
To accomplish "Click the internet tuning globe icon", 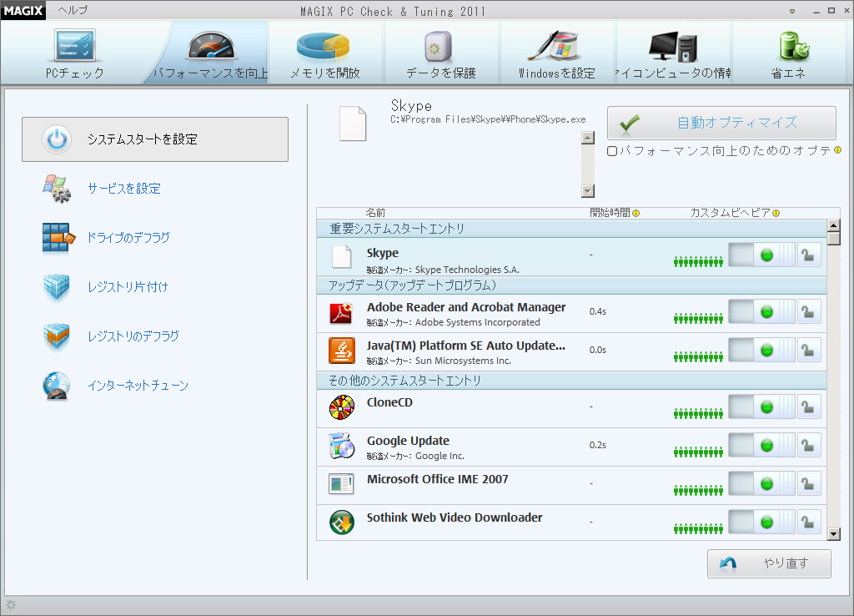I will (57, 386).
